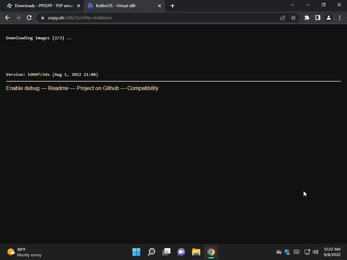Expand the tab search chevron

pos(292,5)
